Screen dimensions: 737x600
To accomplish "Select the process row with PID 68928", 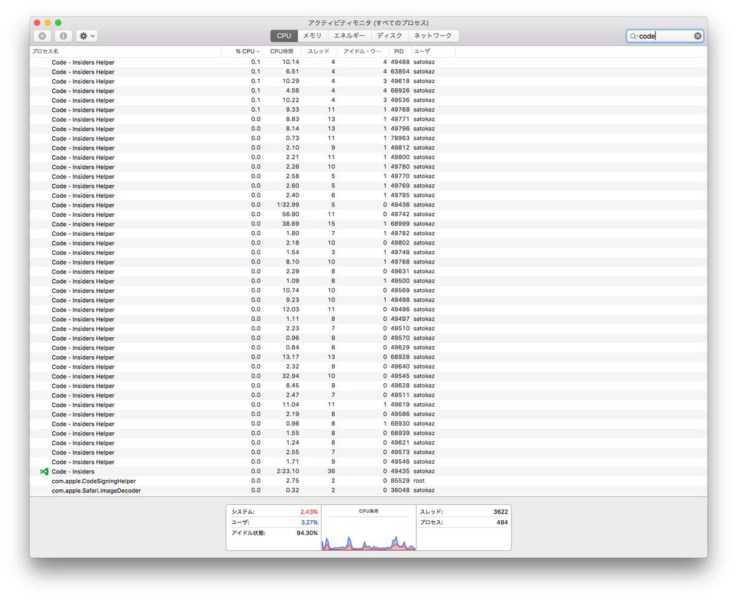I will click(x=368, y=357).
